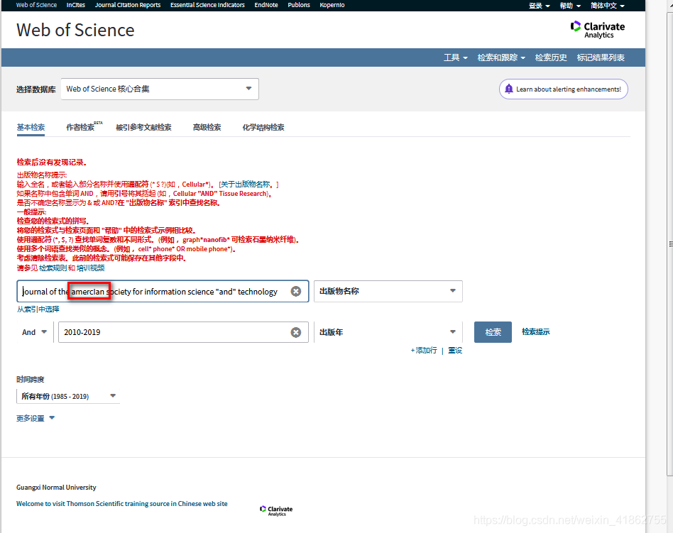The image size is (673, 533).
Task: Clear the 2010-2019 year field
Action: [296, 332]
